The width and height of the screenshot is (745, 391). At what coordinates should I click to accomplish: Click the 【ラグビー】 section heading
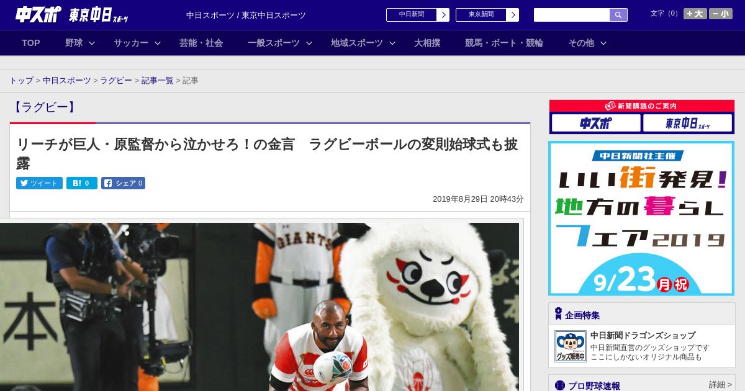pyautogui.click(x=45, y=107)
